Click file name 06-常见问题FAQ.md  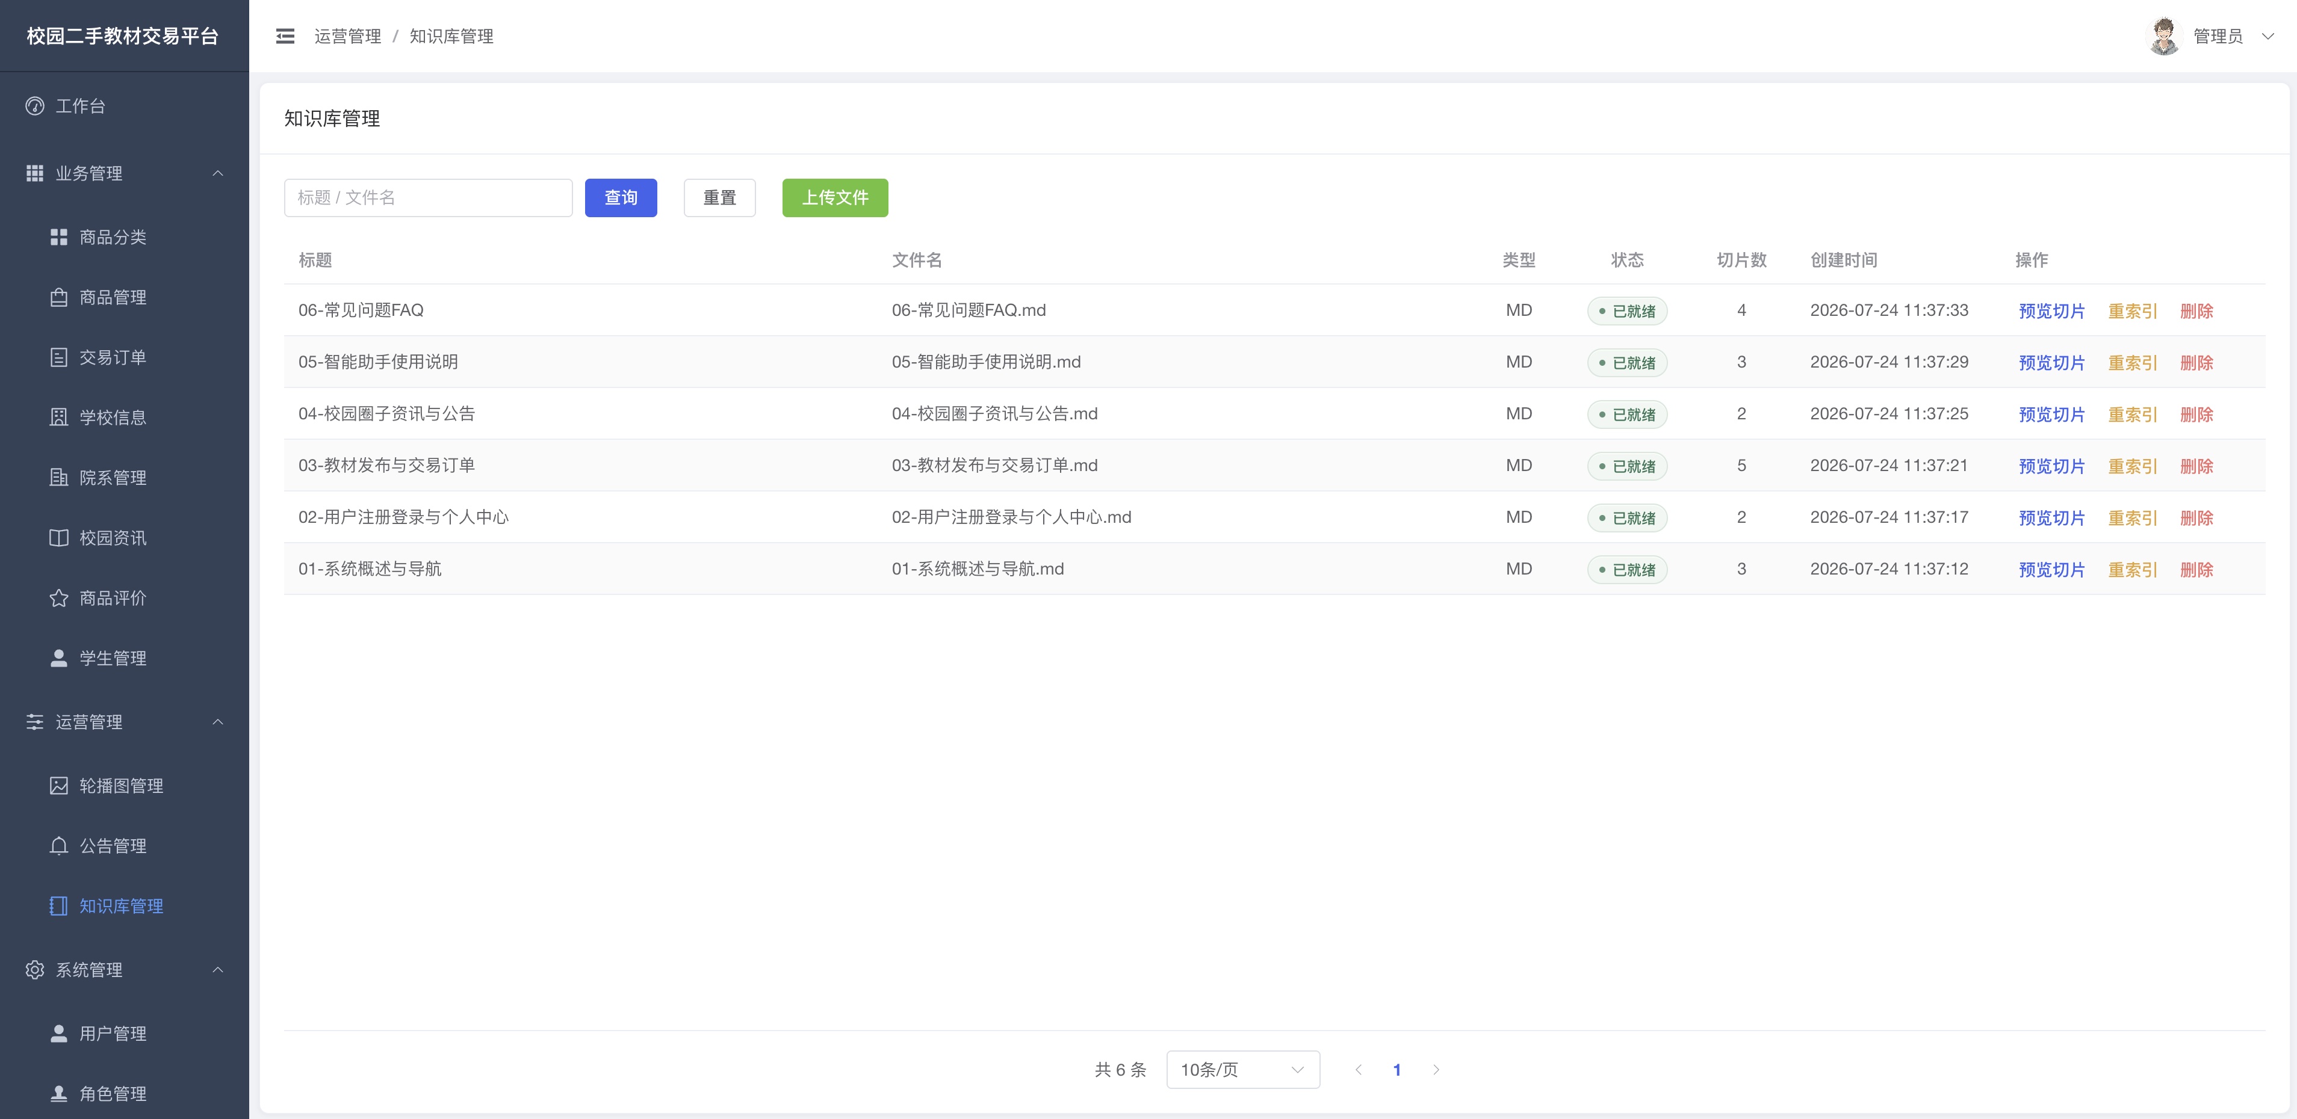click(x=969, y=310)
